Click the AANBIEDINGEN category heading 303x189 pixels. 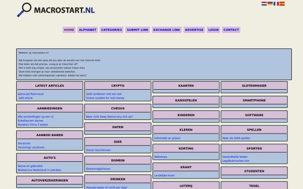[49, 108]
